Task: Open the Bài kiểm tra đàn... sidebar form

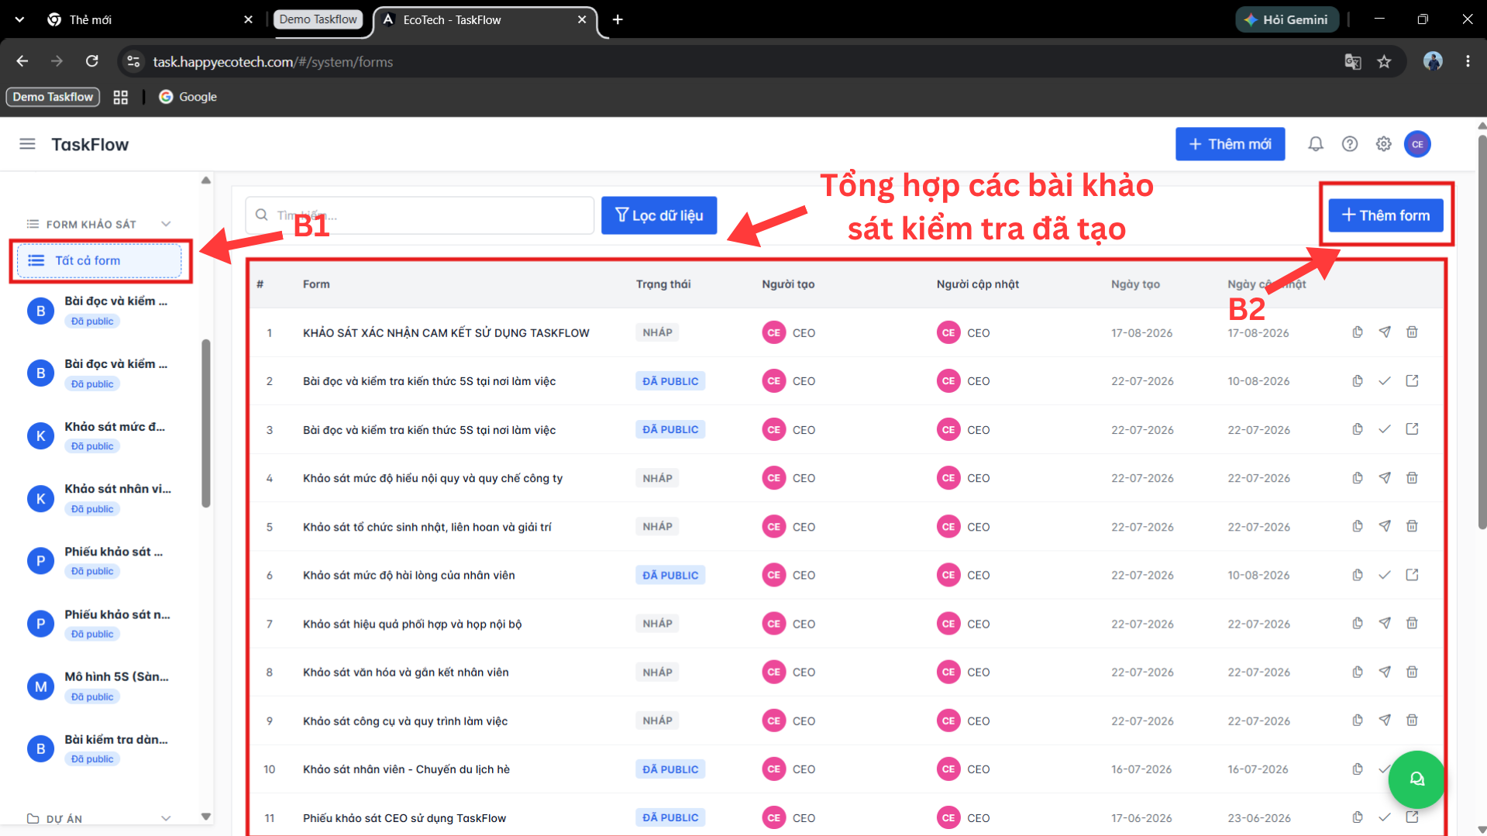Action: [99, 748]
